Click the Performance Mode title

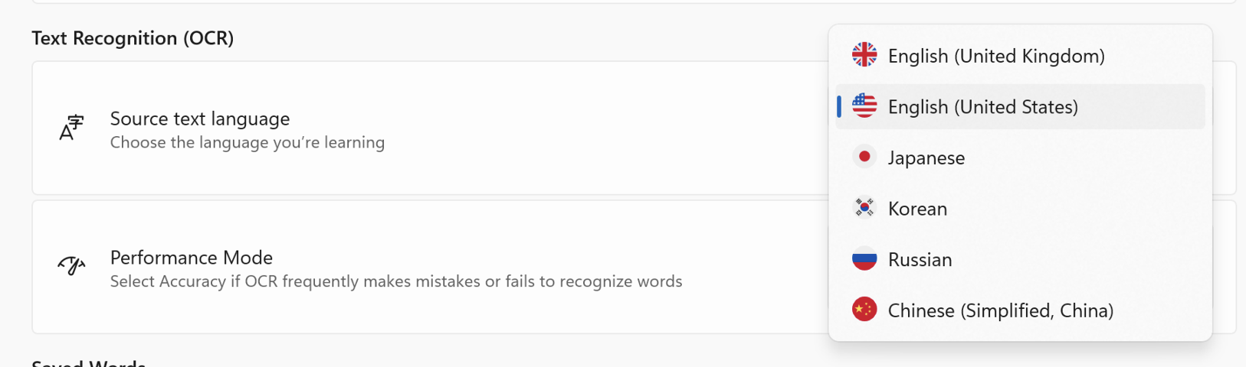(192, 258)
